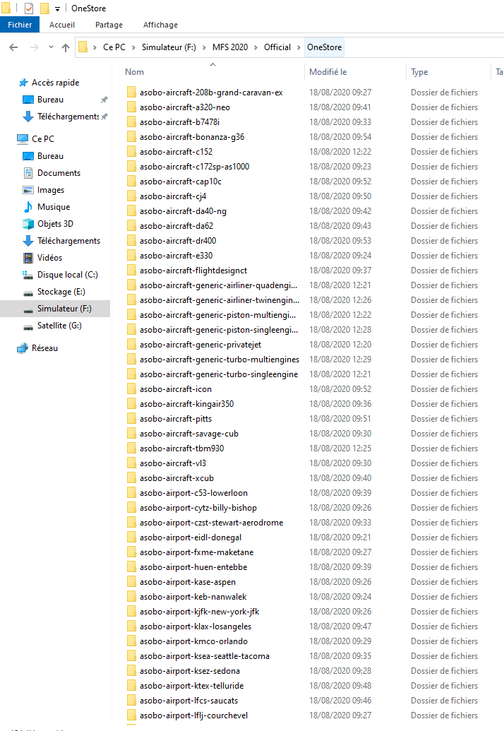Select asobo-aircraft-generic-privatejet folder name
This screenshot has height=731, width=504.
(x=200, y=345)
